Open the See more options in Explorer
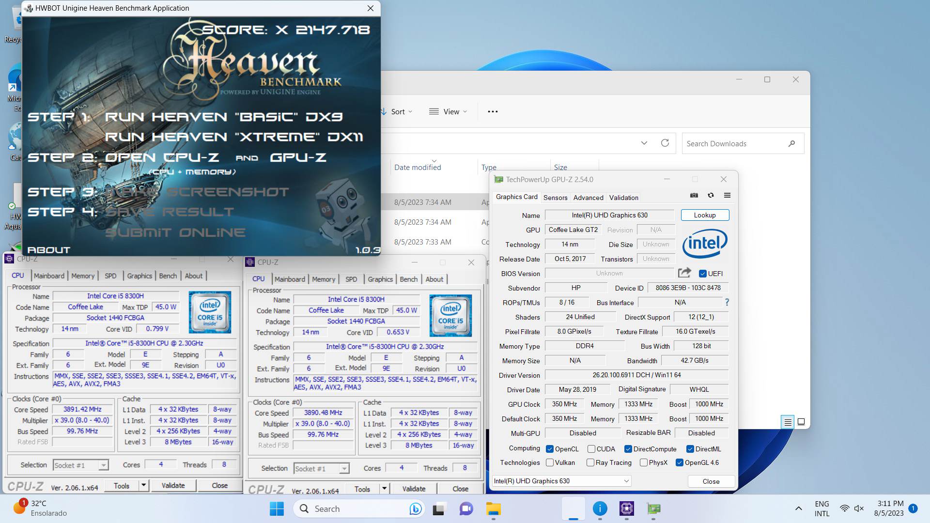Image resolution: width=930 pixels, height=523 pixels. pyautogui.click(x=493, y=111)
